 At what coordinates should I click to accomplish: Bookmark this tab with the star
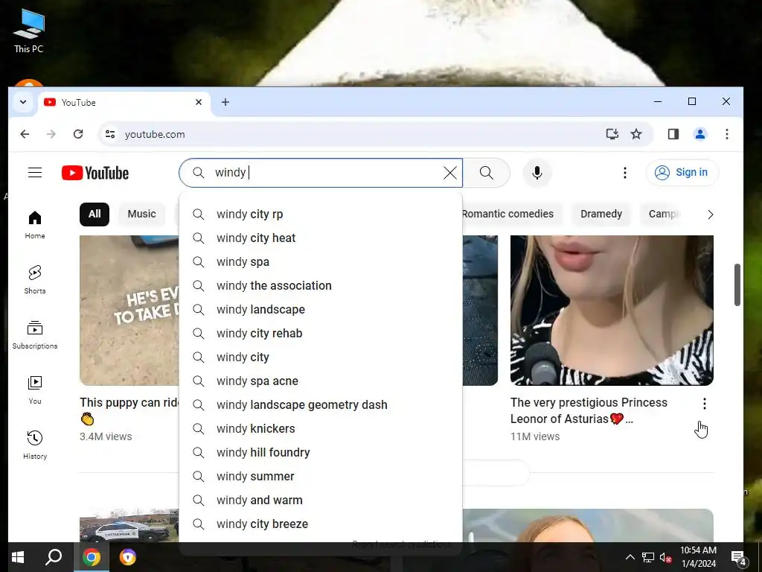coord(636,134)
